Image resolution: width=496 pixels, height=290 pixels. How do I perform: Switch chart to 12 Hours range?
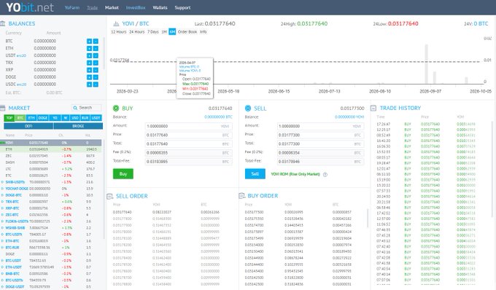click(118, 32)
